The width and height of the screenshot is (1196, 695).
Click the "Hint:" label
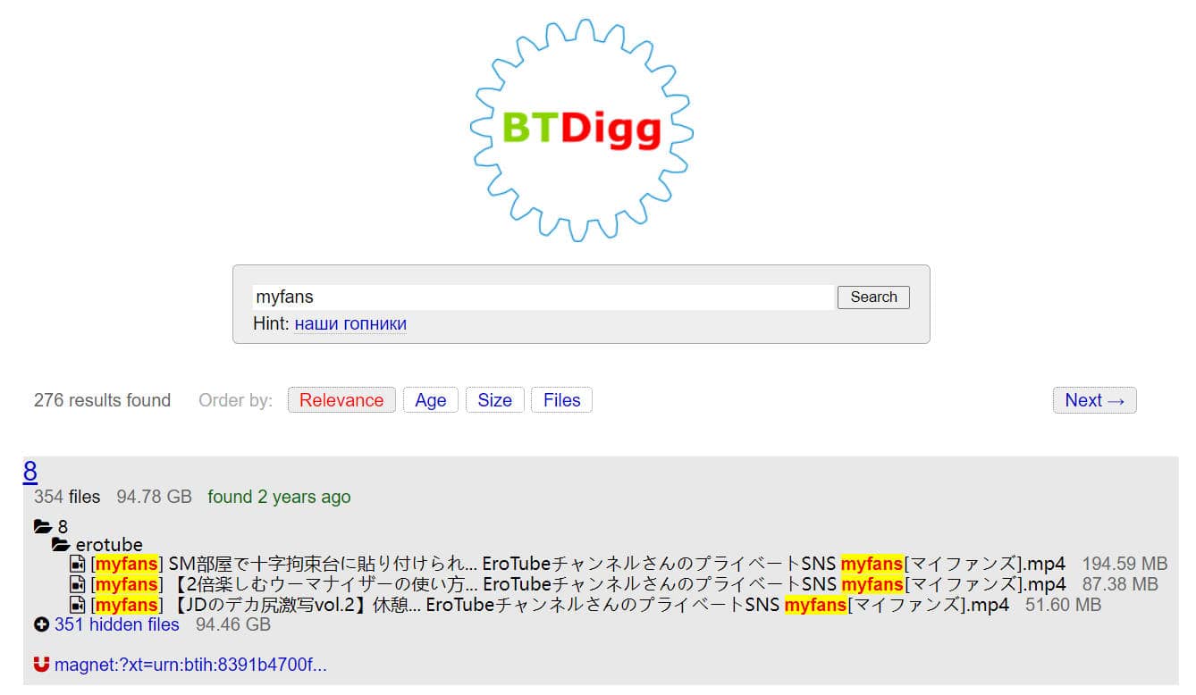[x=272, y=323]
